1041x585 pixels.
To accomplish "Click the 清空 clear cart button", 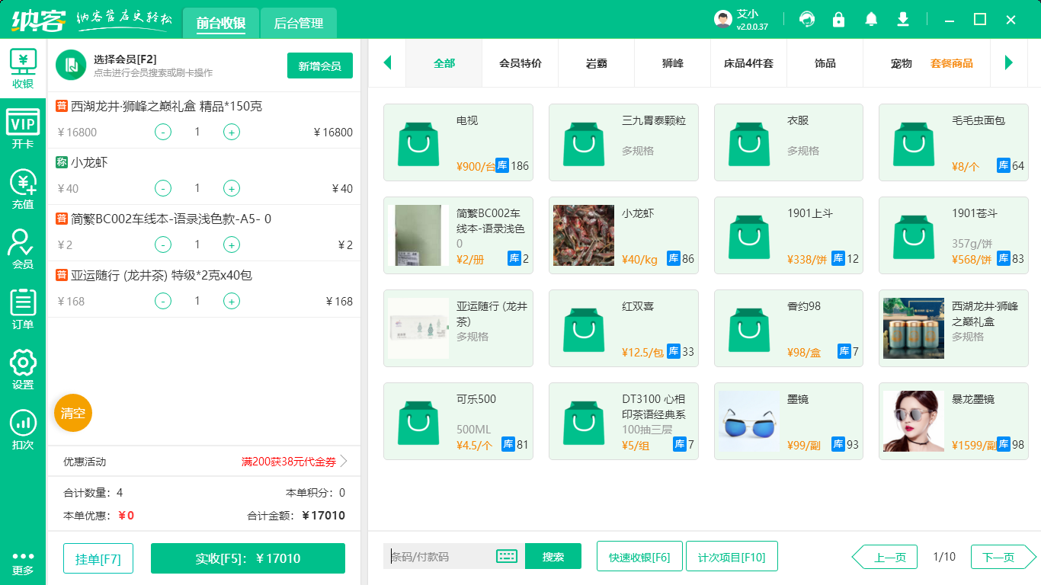I will coord(72,412).
